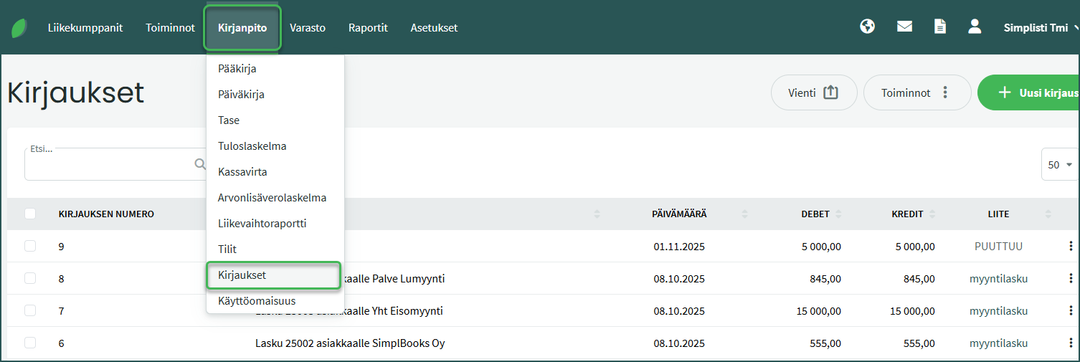Open the globe language icon
This screenshot has width=1080, height=362.
868,27
